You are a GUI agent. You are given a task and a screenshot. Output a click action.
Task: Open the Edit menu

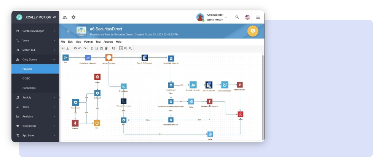point(70,41)
